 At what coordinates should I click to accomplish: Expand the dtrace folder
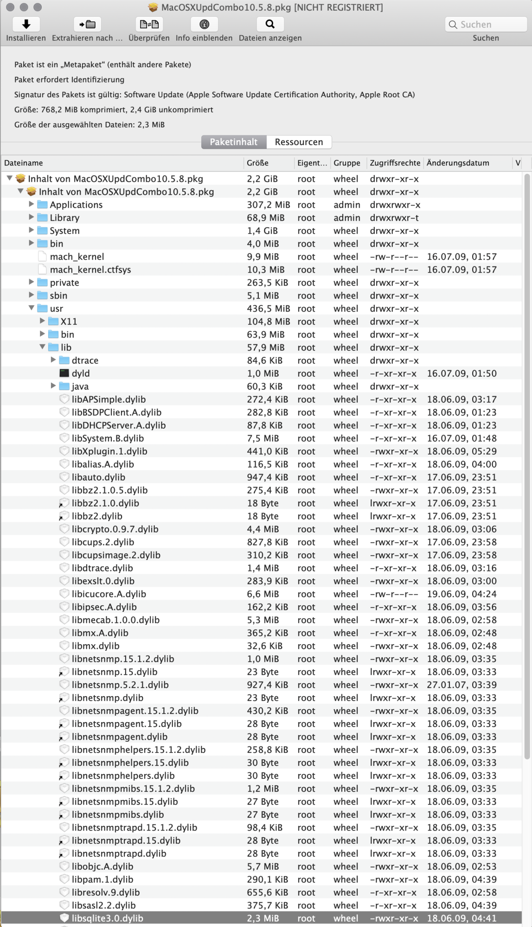coord(53,360)
